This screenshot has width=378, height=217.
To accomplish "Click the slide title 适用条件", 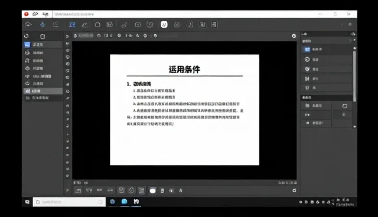I will pos(184,70).
